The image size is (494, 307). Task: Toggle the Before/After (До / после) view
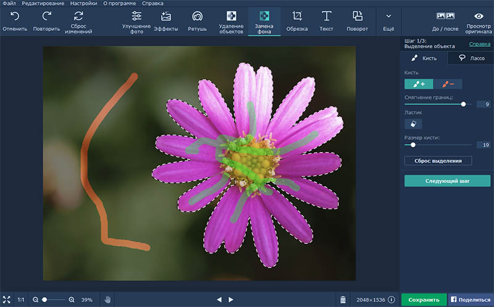click(445, 17)
